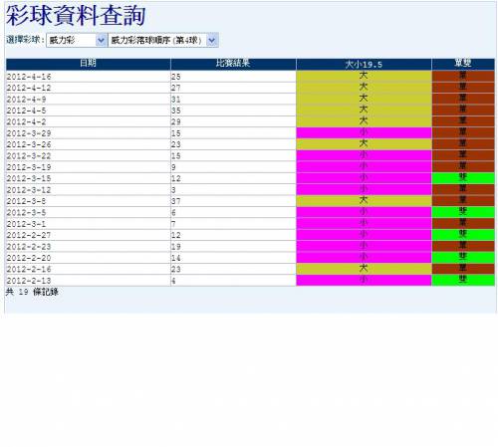
Task: Click the 2012-3-1 date cell
Action: pos(88,224)
